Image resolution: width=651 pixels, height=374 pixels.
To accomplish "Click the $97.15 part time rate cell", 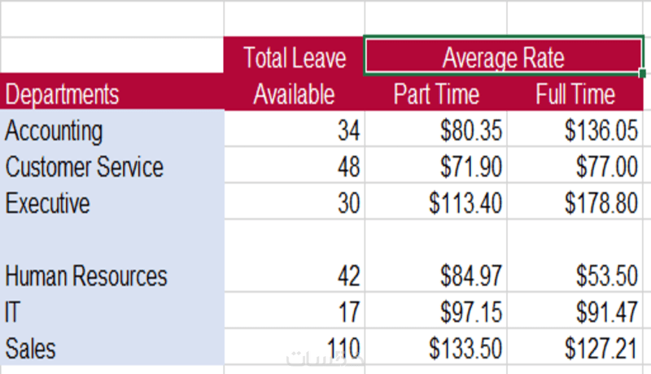I will [x=436, y=311].
